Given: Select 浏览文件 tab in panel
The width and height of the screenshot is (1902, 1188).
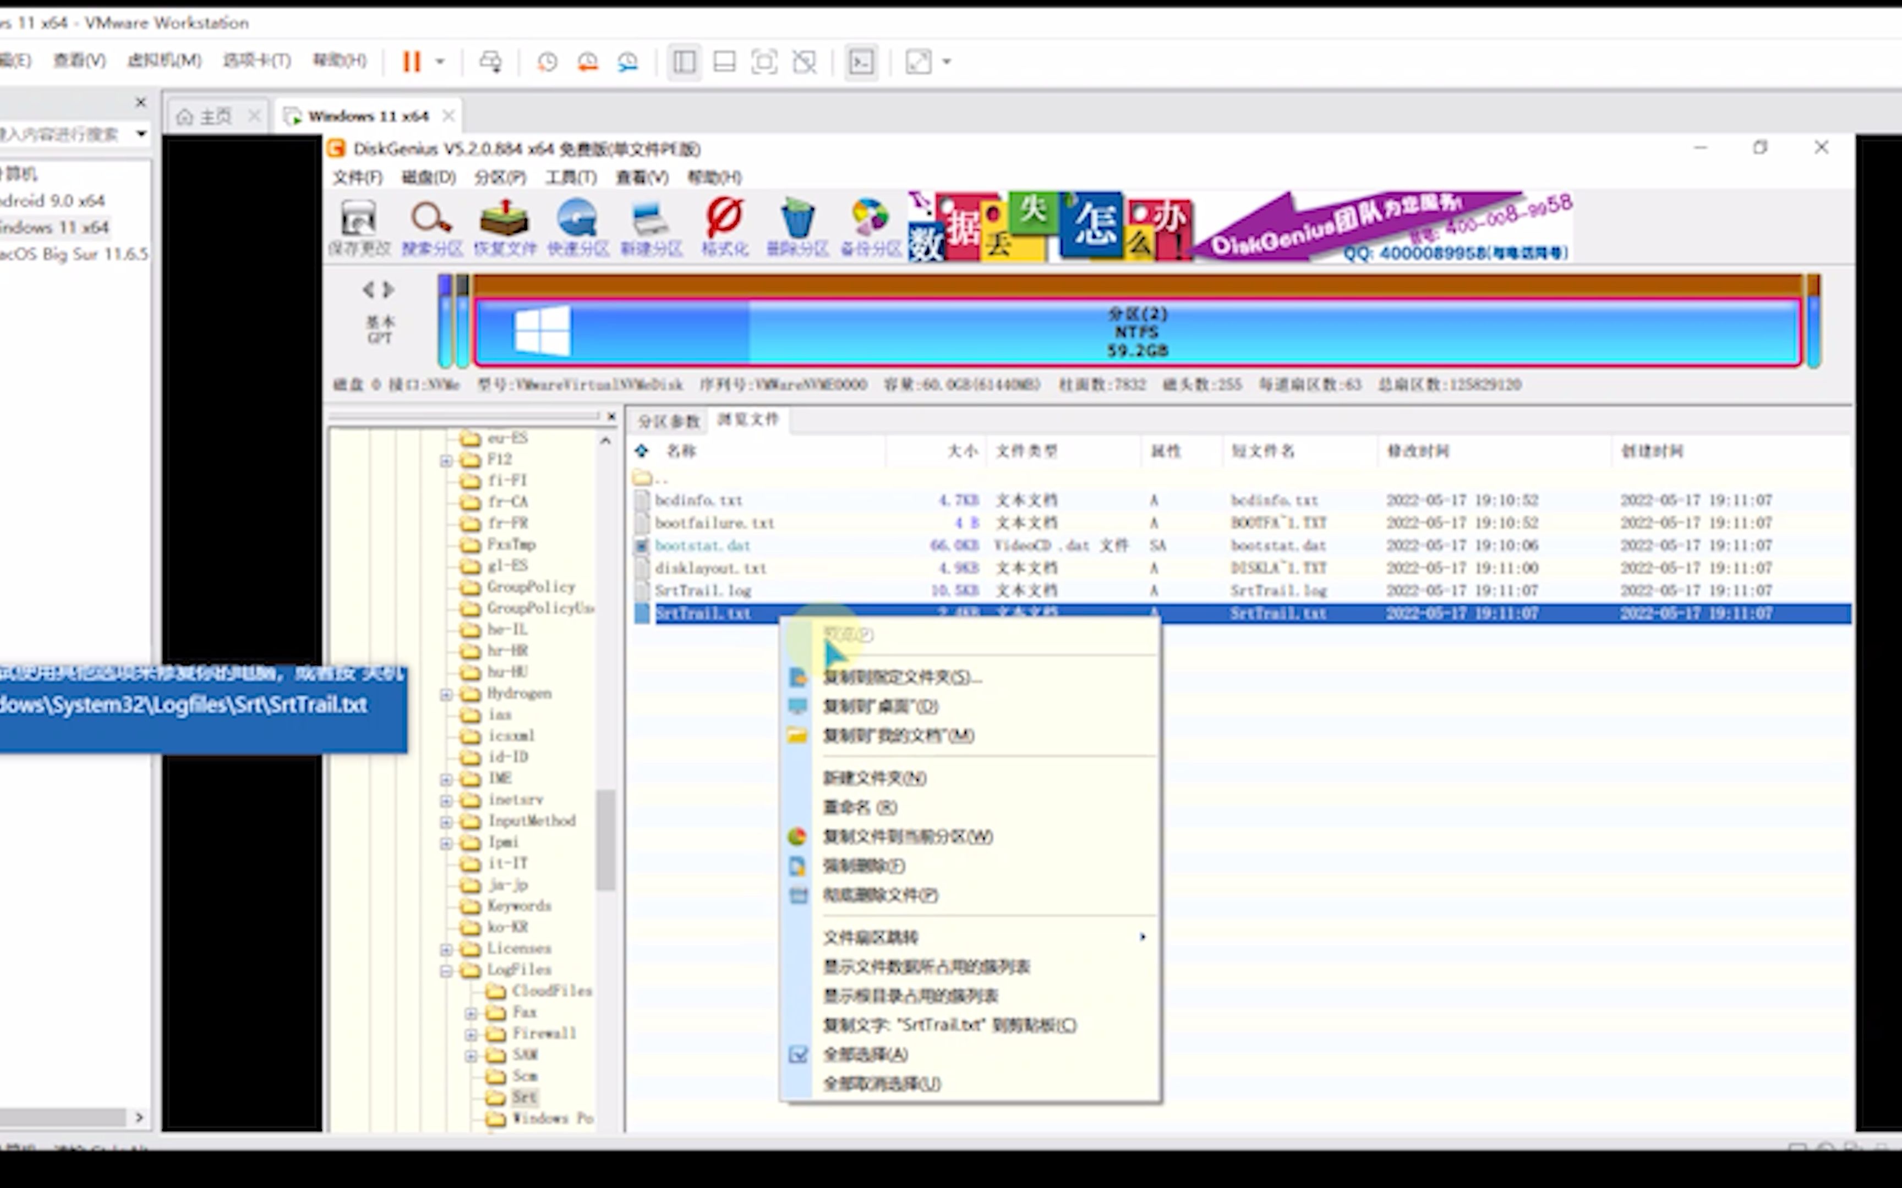Looking at the screenshot, I should (748, 419).
